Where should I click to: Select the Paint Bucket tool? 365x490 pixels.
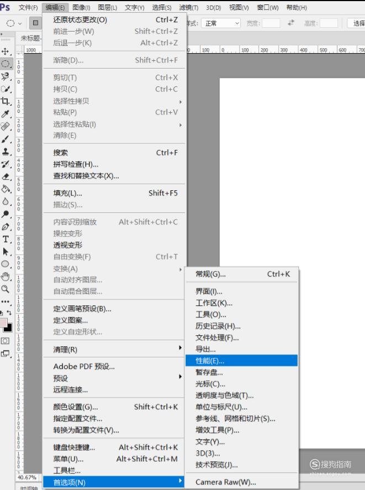pyautogui.click(x=6, y=189)
